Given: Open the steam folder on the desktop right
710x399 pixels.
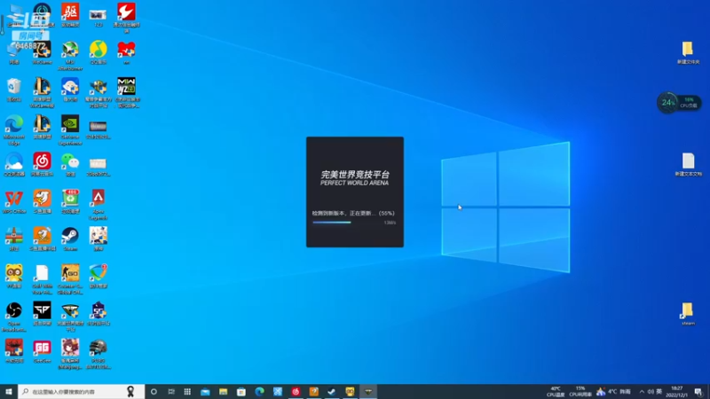Looking at the screenshot, I should click(x=688, y=314).
